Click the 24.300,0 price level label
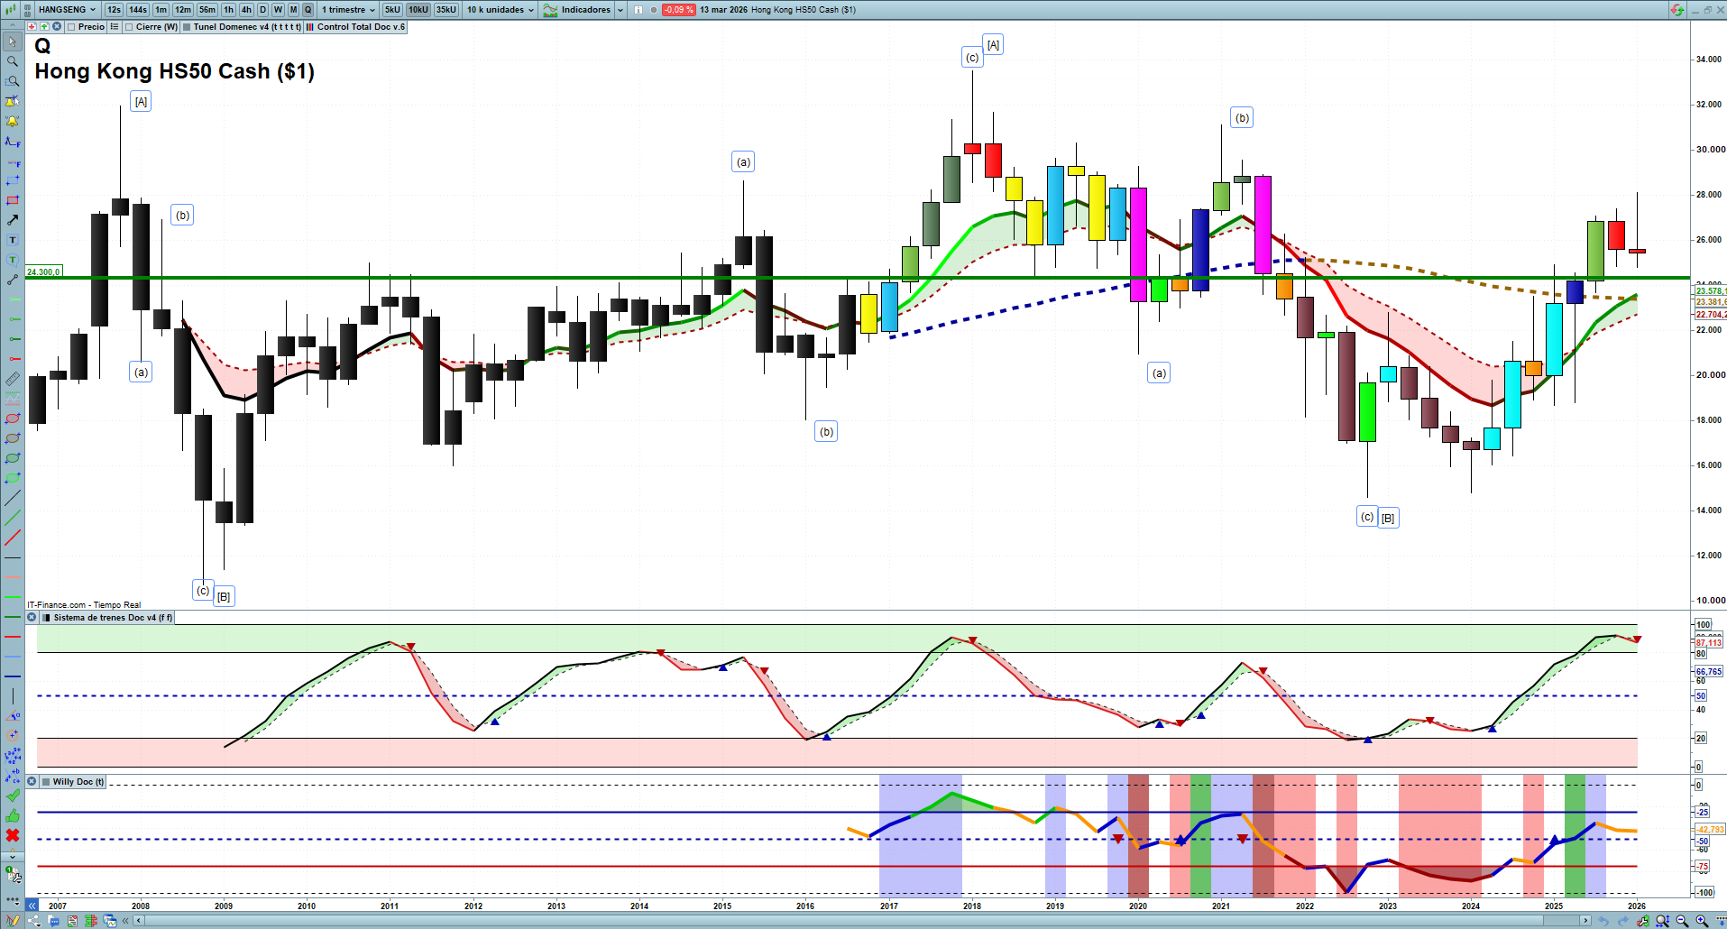This screenshot has height=929, width=1727. coord(43,272)
